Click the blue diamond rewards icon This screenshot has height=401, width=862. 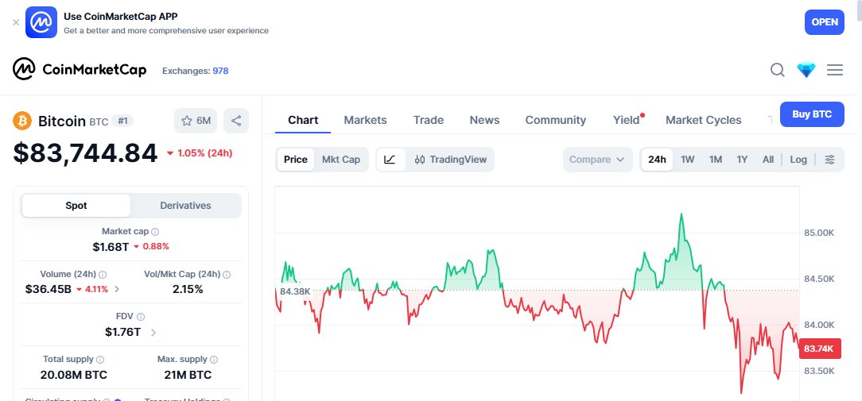pos(806,70)
